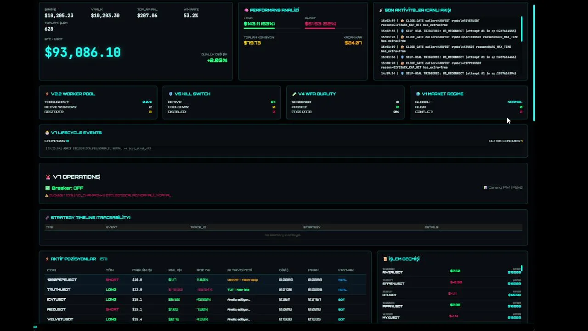Click the EVENT column header in timeline table
This screenshot has width=588, height=331.
112,227
